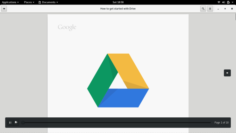Open the Places menu
Screen dimensions: 236x133
(29, 2)
